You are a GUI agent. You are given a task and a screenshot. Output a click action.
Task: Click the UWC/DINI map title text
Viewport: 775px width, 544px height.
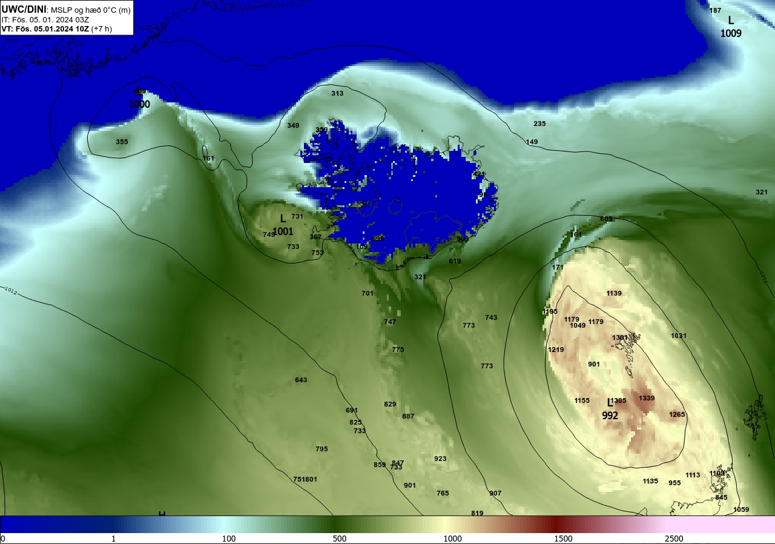[24, 9]
